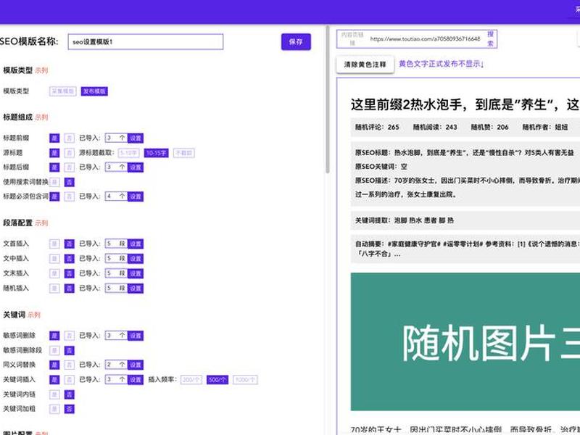580x435 pixels.
Task: Click 设置 in the 敏感词删除 row
Action: (x=136, y=336)
